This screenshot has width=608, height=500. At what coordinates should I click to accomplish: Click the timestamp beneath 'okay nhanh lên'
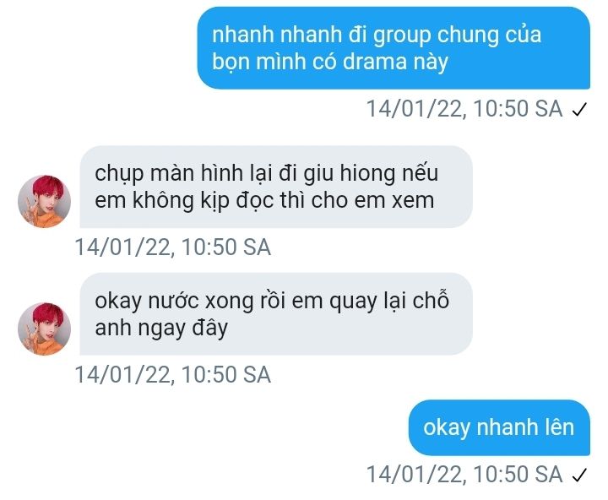point(464,475)
